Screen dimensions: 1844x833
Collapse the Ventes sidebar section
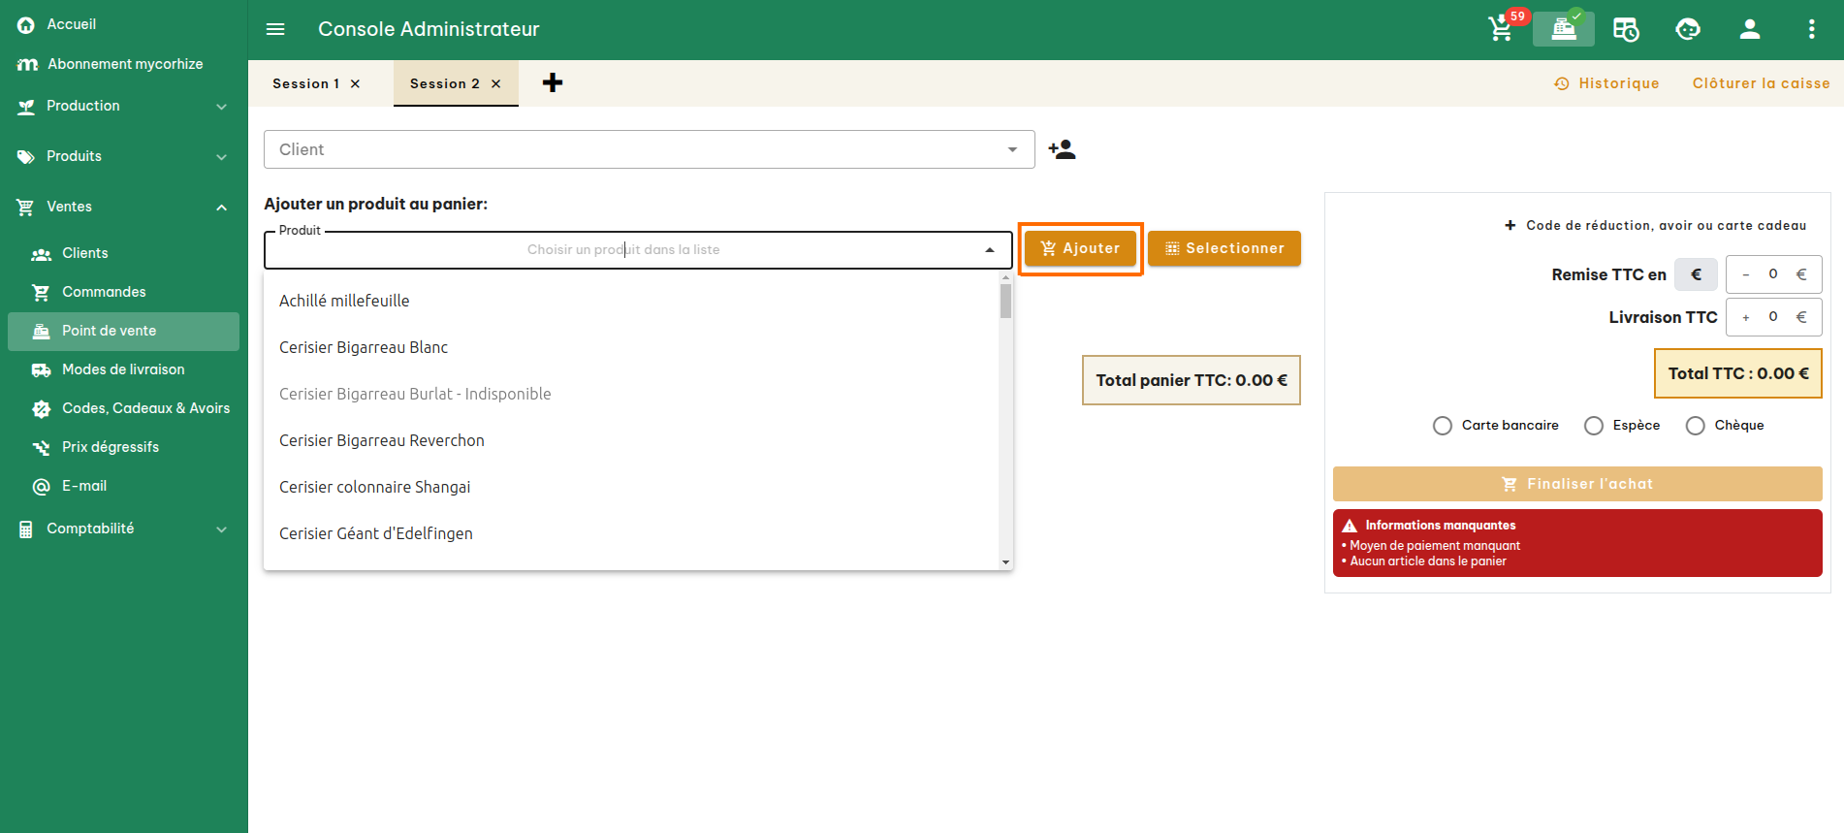124,207
